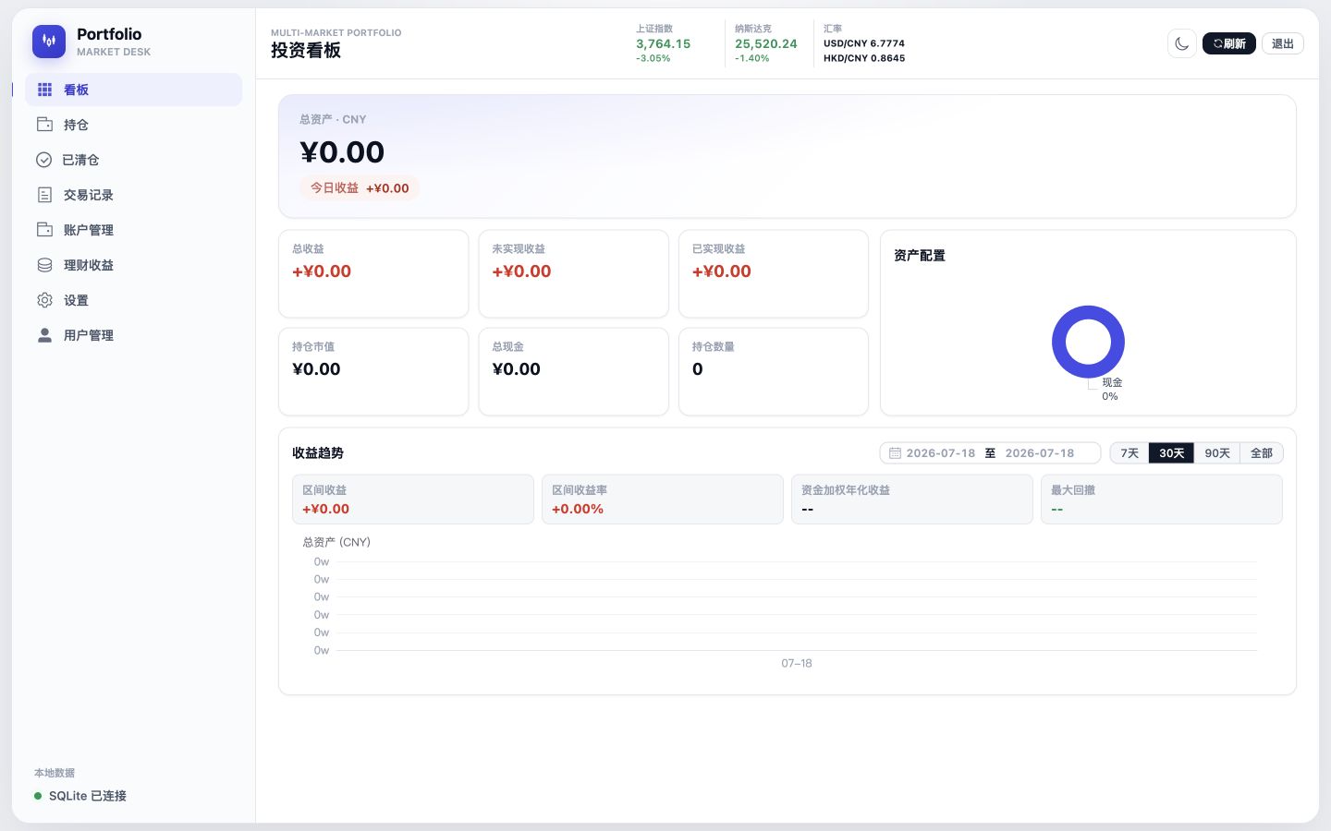The image size is (1331, 831).
Task: Click the 持仓市值 card
Action: [373, 371]
